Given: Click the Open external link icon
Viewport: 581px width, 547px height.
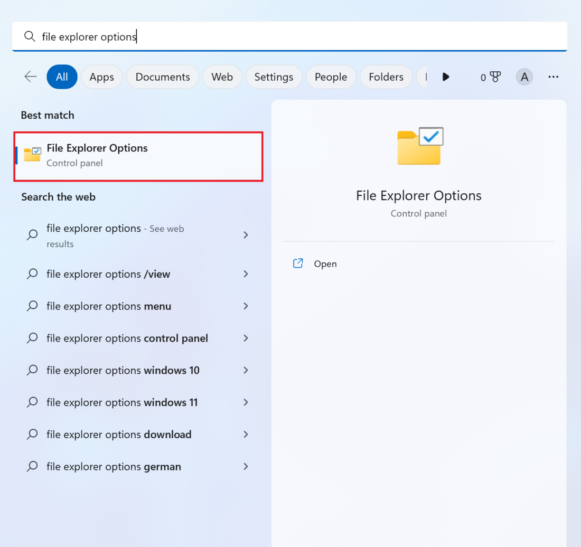Looking at the screenshot, I should pyautogui.click(x=298, y=263).
